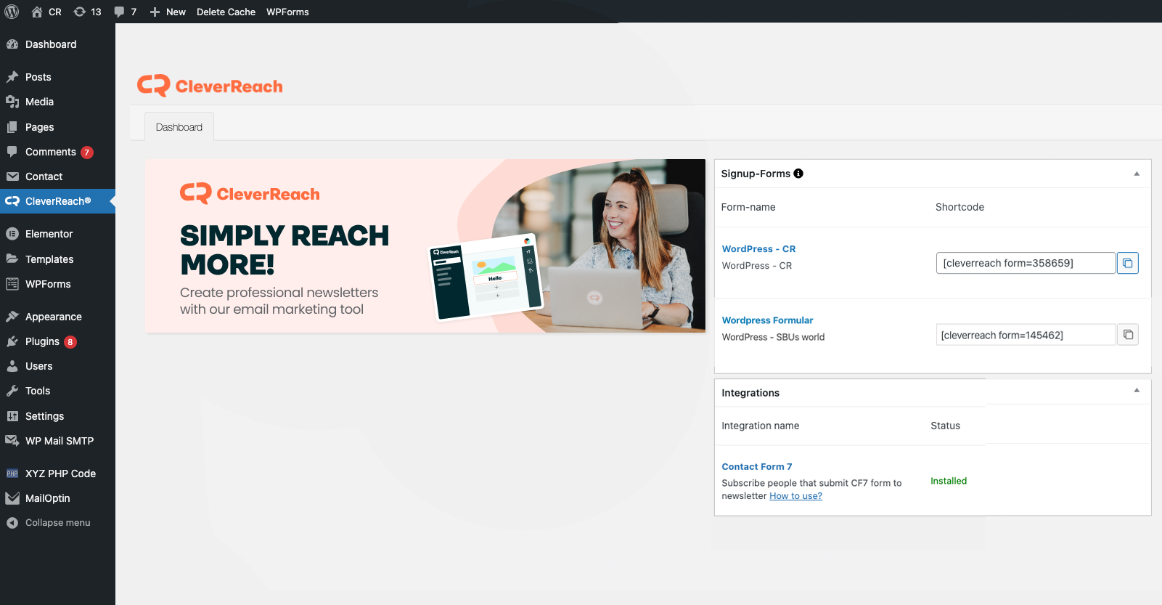Click the CleverReach promotional banner

click(425, 246)
